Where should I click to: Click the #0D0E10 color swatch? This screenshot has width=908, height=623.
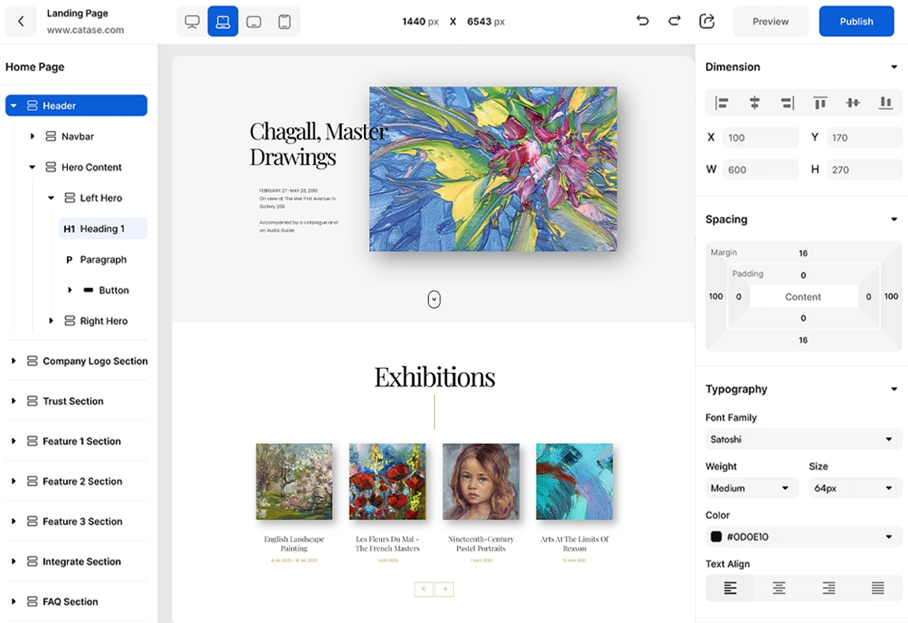716,537
